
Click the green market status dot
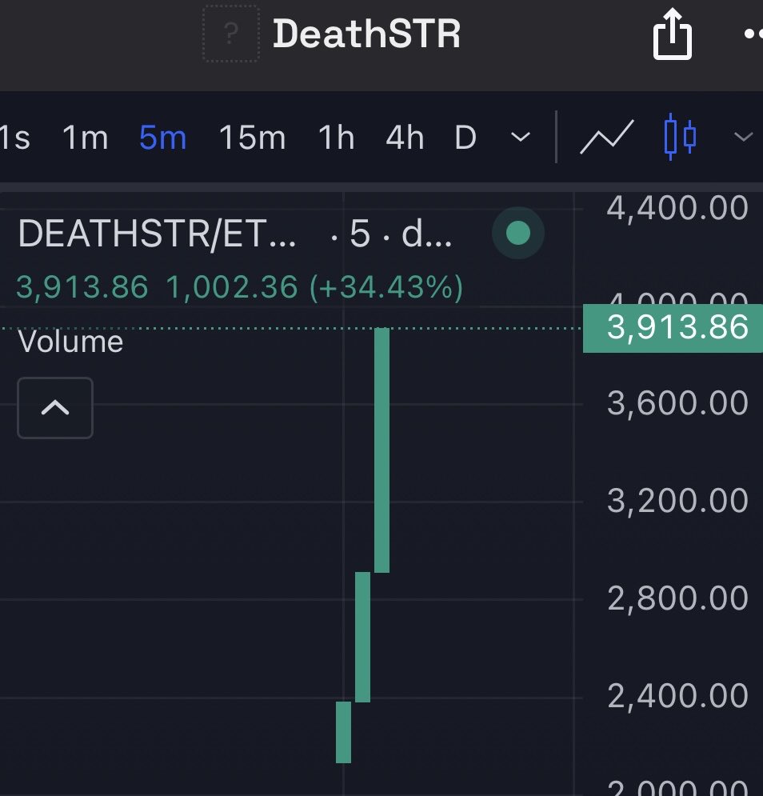pos(518,233)
